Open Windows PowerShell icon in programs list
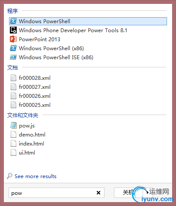This screenshot has width=176, height=206. click(x=13, y=21)
